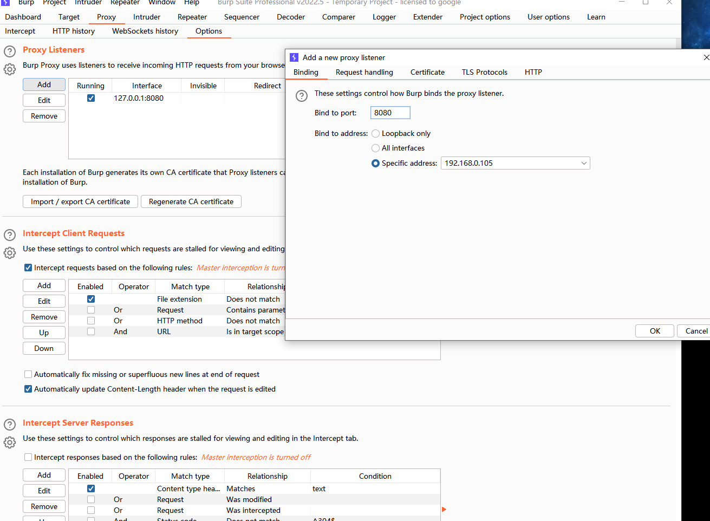Open the Intercept Server Responses gear menu
Image resolution: width=710 pixels, height=521 pixels.
[x=10, y=442]
